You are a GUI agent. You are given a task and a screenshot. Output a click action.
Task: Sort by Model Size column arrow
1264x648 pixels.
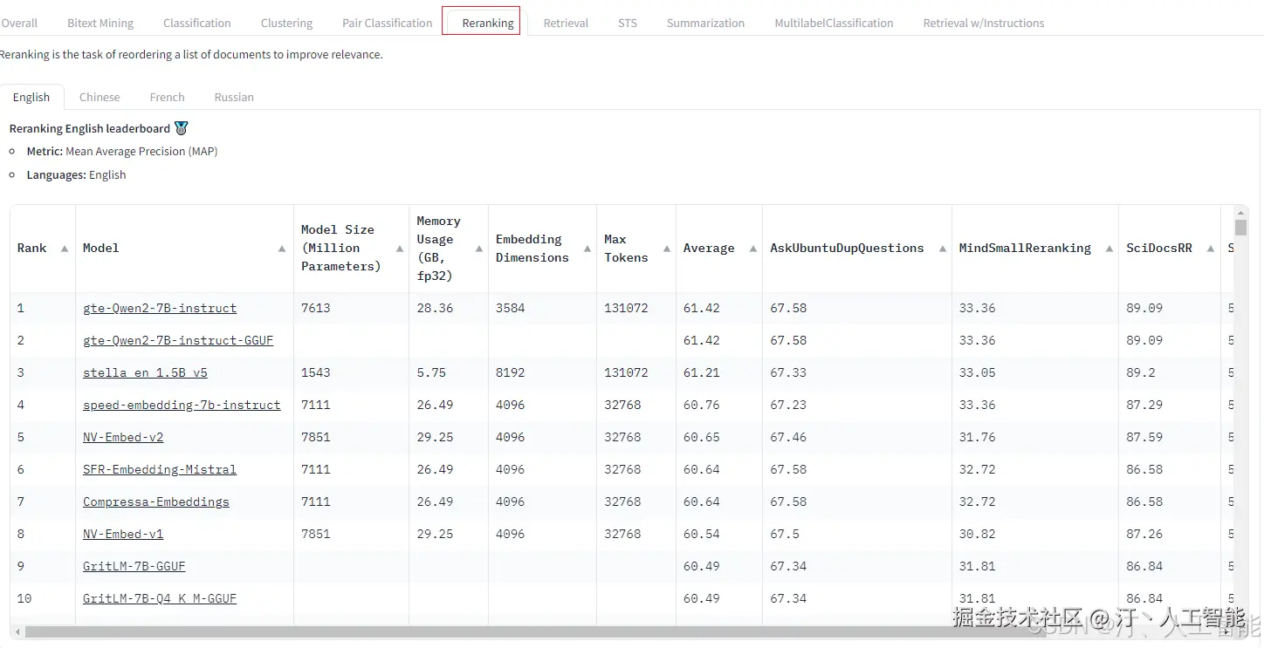[x=399, y=249]
